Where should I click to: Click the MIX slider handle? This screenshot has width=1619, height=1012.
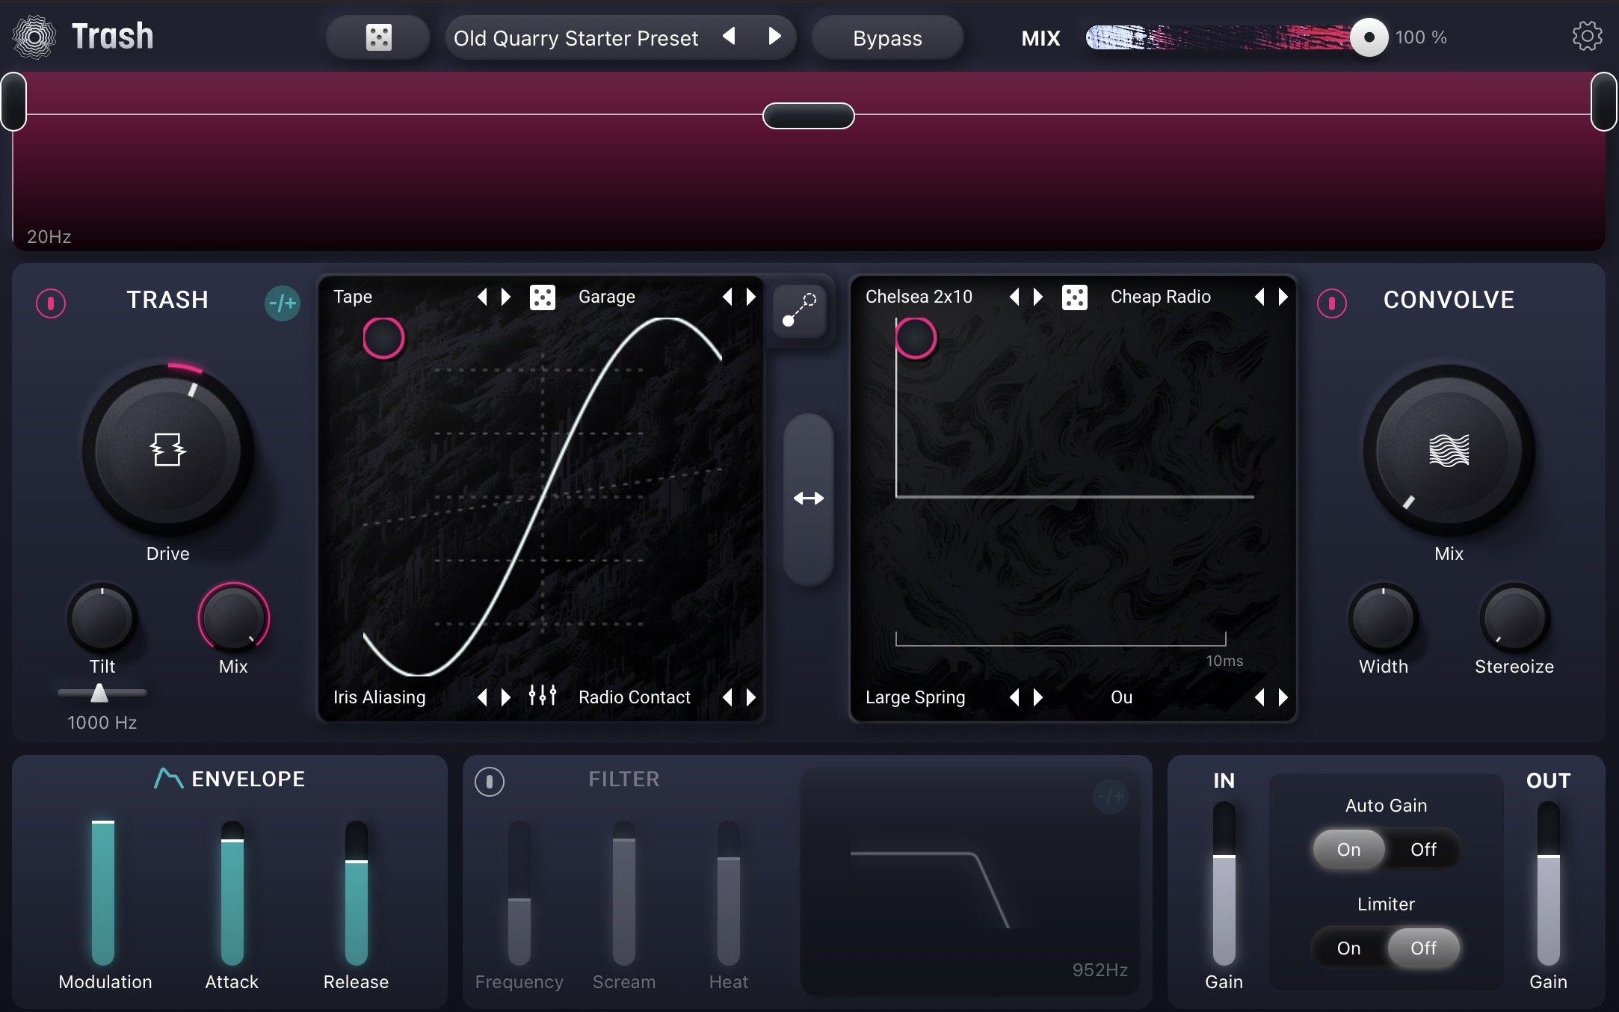1369,37
